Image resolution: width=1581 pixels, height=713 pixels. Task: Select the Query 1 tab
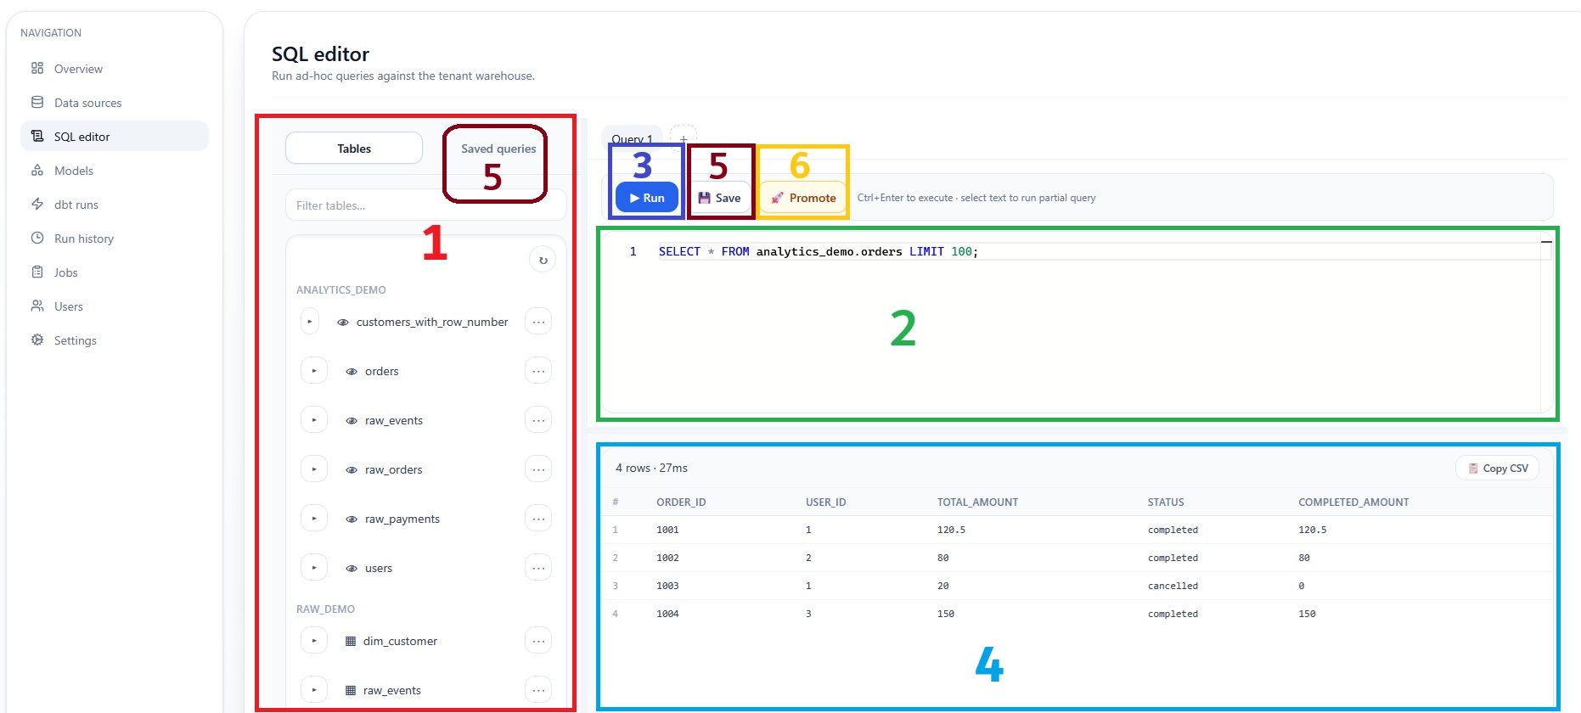click(x=632, y=138)
